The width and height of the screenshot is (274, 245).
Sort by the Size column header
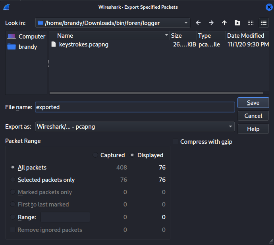click(x=183, y=36)
